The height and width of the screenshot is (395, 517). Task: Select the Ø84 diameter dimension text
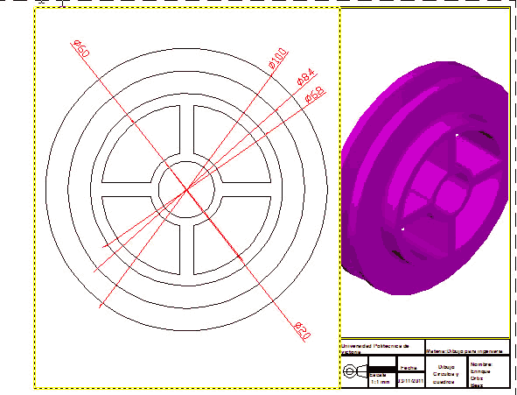(305, 77)
